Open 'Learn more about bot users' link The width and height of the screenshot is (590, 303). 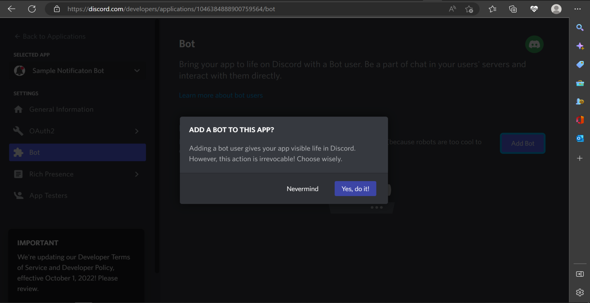(x=221, y=95)
